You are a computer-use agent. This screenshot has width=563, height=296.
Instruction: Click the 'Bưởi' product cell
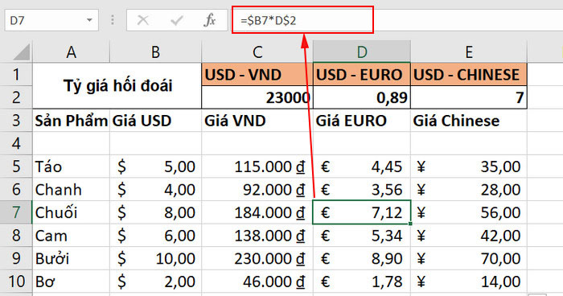click(x=71, y=258)
